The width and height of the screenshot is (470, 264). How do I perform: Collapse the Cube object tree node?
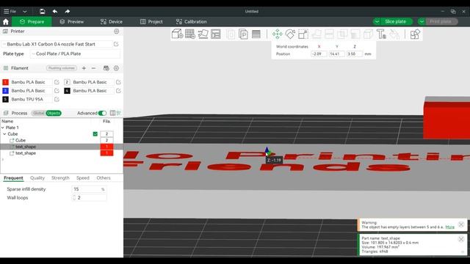[4, 133]
